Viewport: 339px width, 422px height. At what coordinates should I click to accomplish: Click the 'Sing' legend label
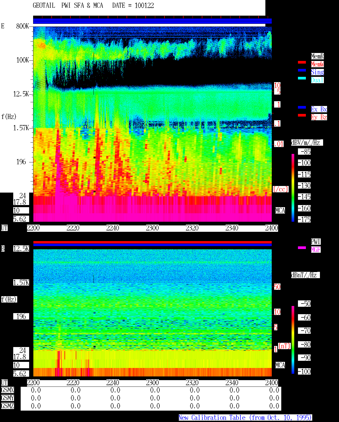(317, 72)
